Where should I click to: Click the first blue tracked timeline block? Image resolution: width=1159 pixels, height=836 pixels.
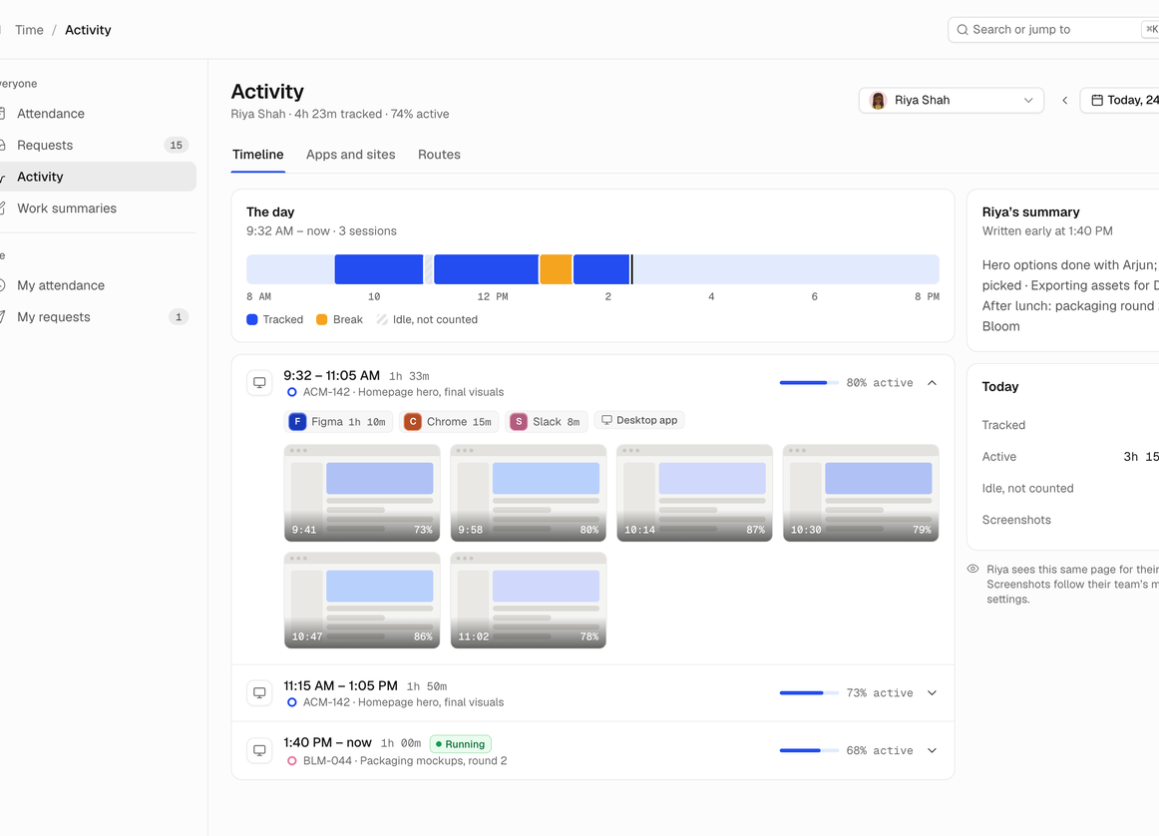coord(378,269)
